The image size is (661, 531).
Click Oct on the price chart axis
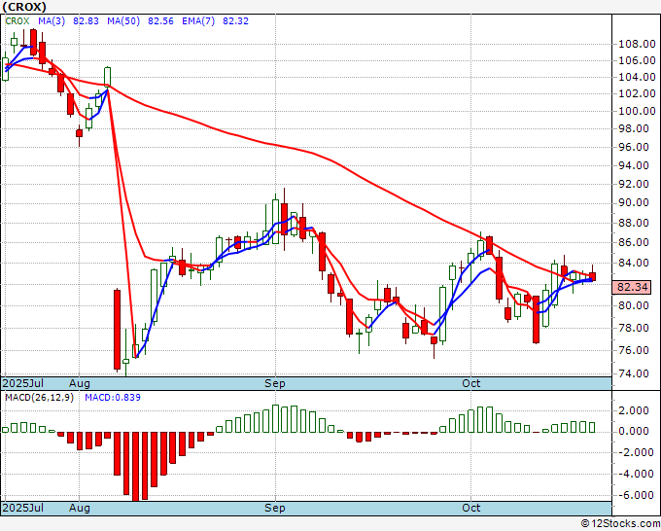(x=470, y=383)
